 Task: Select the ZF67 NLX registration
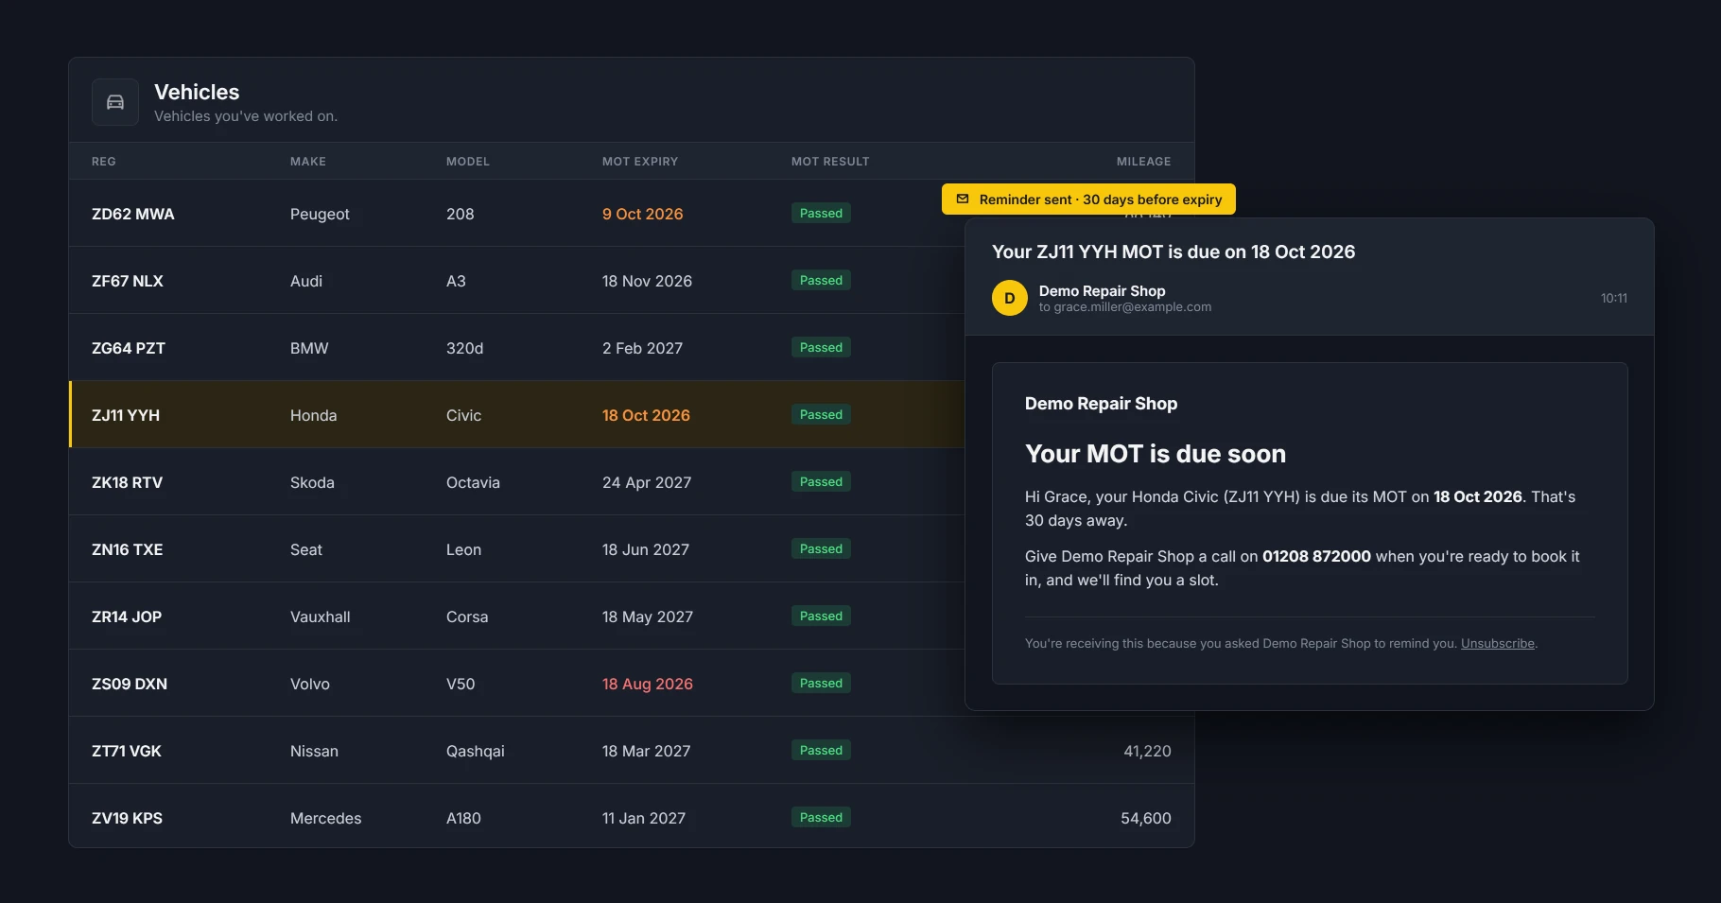pos(128,281)
